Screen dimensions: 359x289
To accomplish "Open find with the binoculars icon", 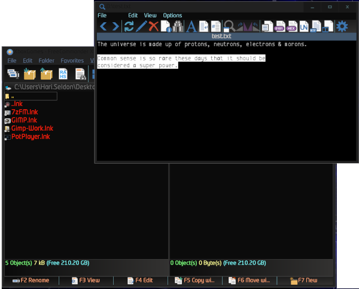I will pyautogui.click(x=178, y=26).
